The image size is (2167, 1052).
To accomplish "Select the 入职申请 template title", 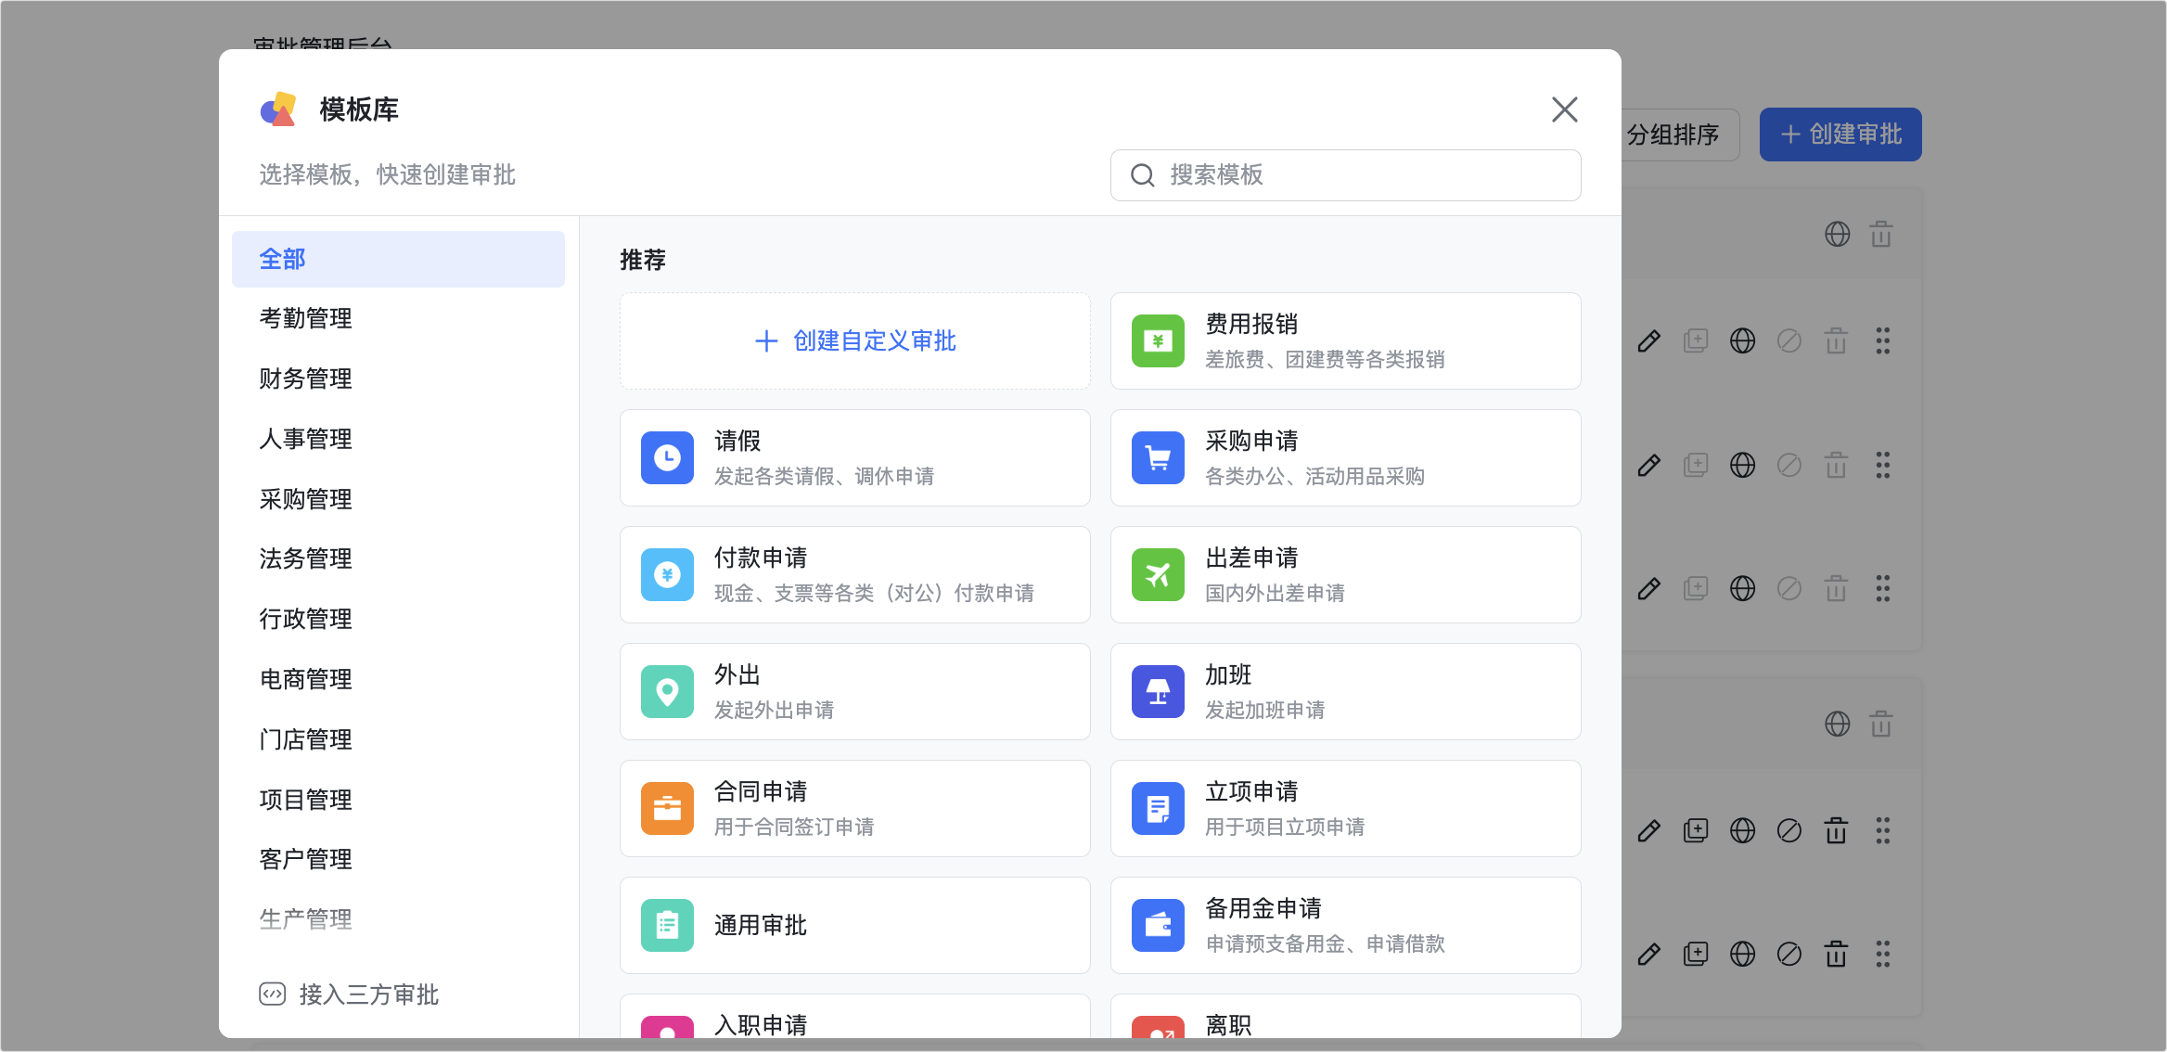I will tap(760, 1025).
